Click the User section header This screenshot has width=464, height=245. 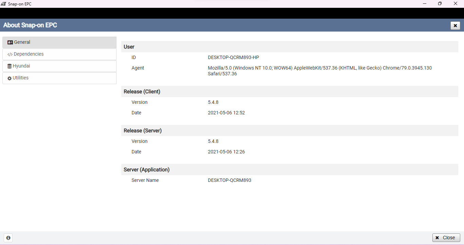pos(290,47)
